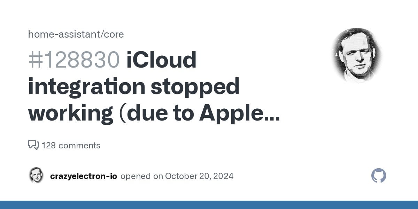This screenshot has width=418, height=209.
Task: Open the home-assistant/core repository path
Action: click(76, 34)
